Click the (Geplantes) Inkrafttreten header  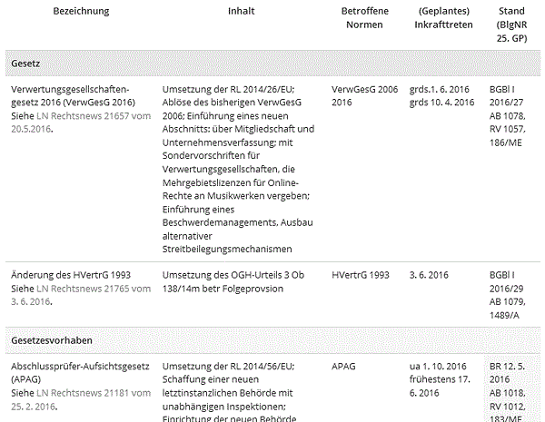click(444, 18)
